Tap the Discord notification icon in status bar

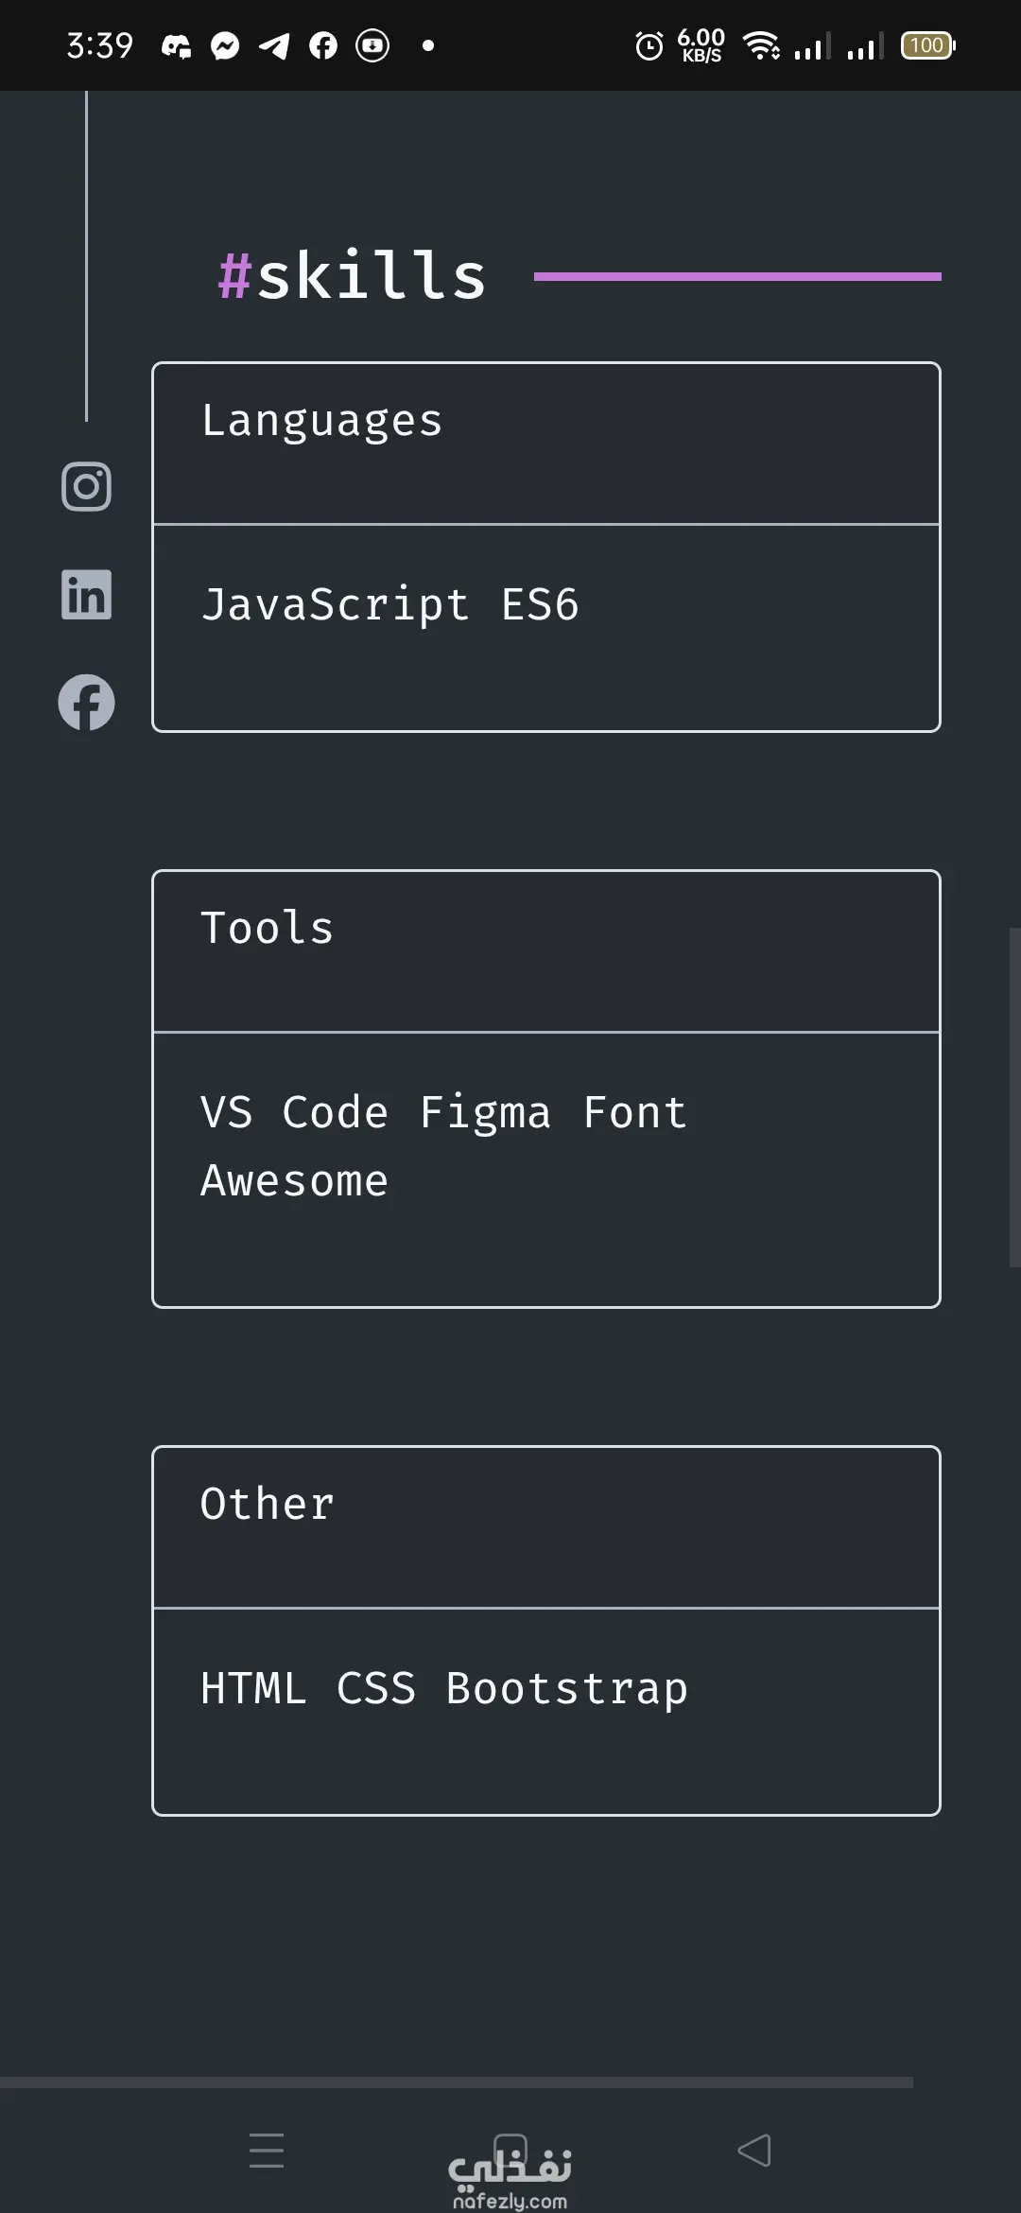(x=176, y=45)
